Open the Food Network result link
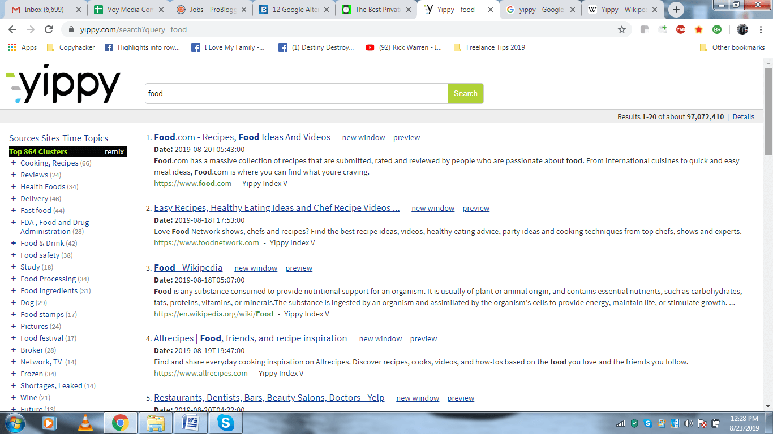The width and height of the screenshot is (773, 434). coord(277,208)
